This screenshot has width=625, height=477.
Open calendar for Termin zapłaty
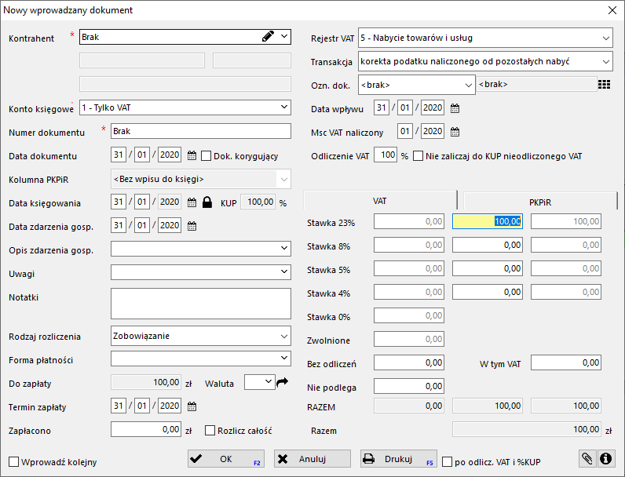click(x=192, y=406)
